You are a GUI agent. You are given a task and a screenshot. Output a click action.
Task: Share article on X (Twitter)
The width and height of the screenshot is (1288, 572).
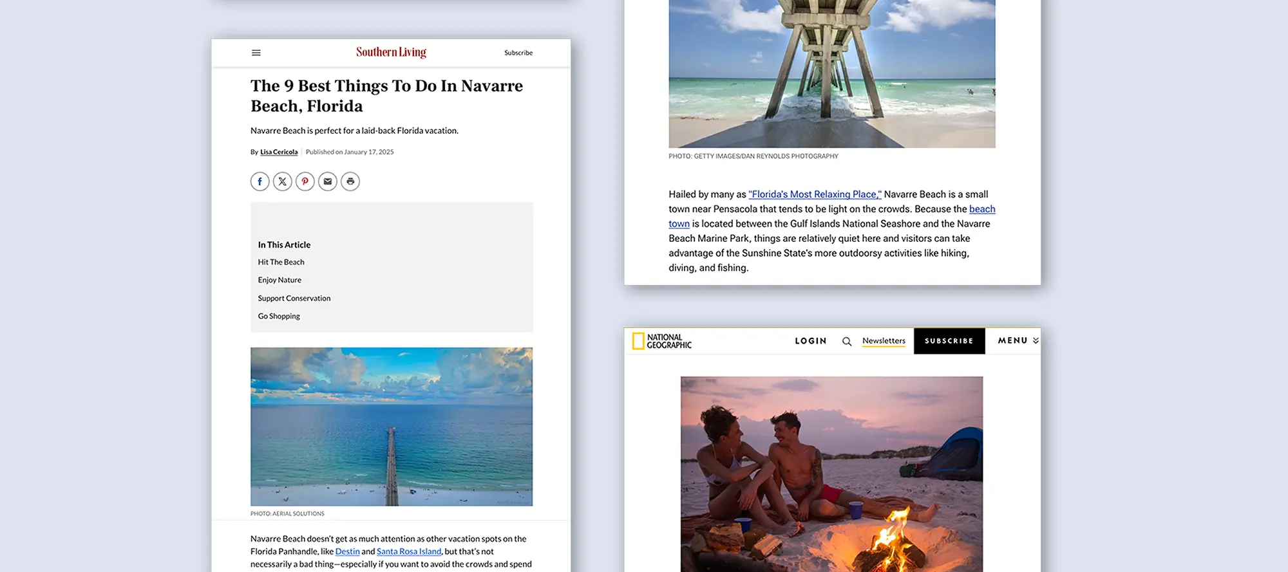click(282, 181)
